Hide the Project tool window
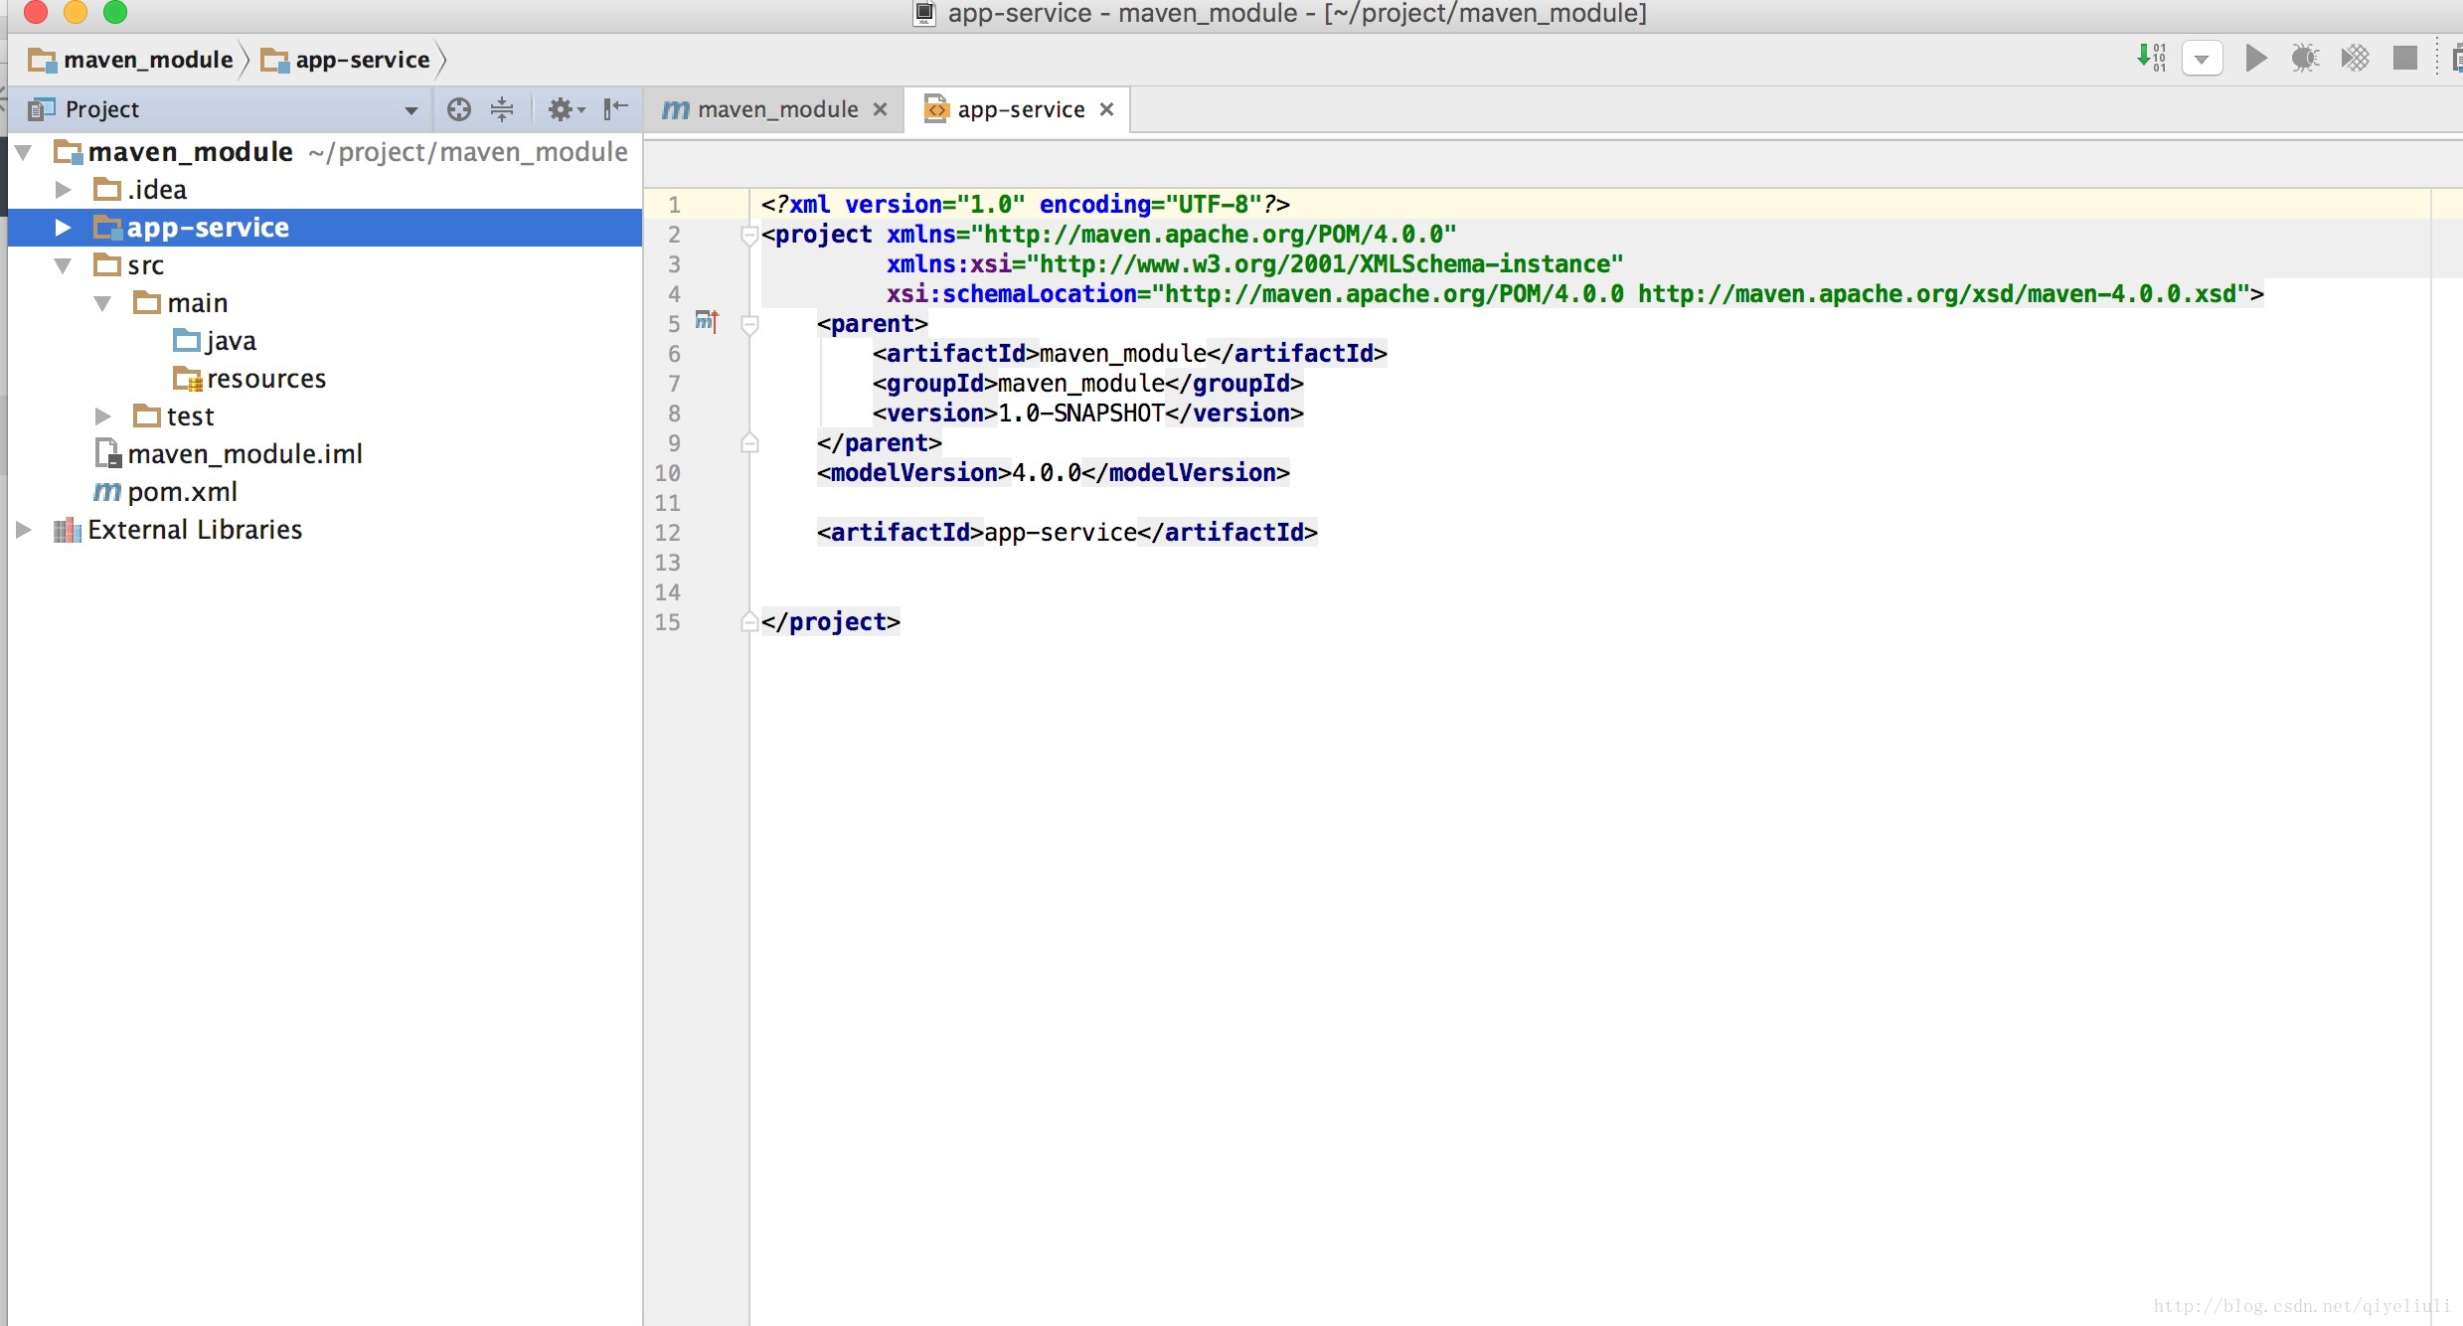 coord(616,109)
